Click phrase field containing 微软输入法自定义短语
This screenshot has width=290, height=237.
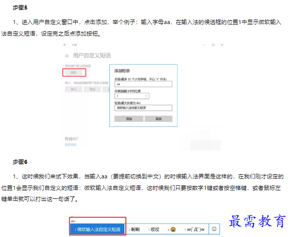click(143, 108)
